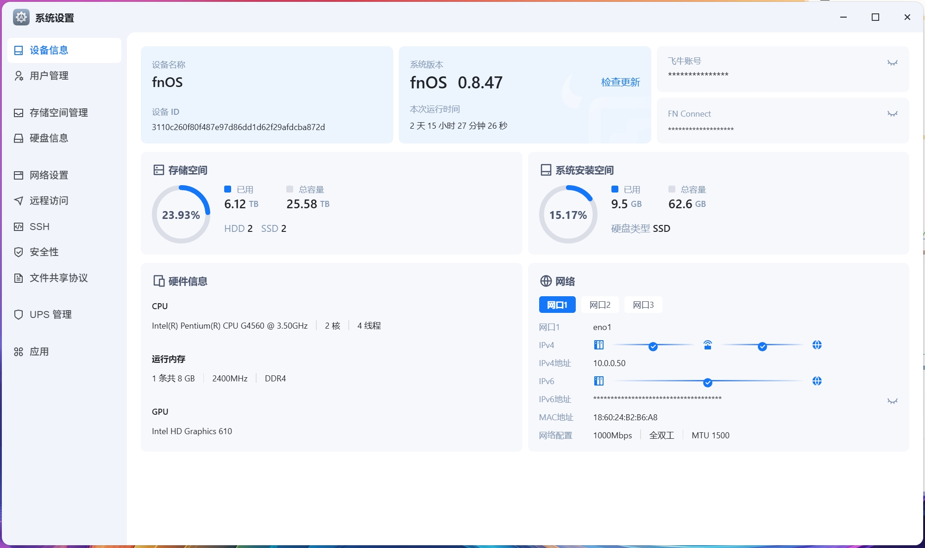This screenshot has height=548, width=925.
Task: Click the 系统设置 gear icon in title bar
Action: 21,18
